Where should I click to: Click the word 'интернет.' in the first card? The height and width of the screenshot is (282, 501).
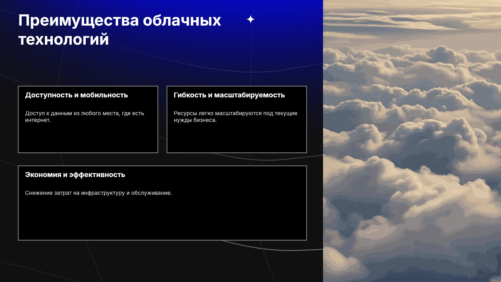(38, 120)
